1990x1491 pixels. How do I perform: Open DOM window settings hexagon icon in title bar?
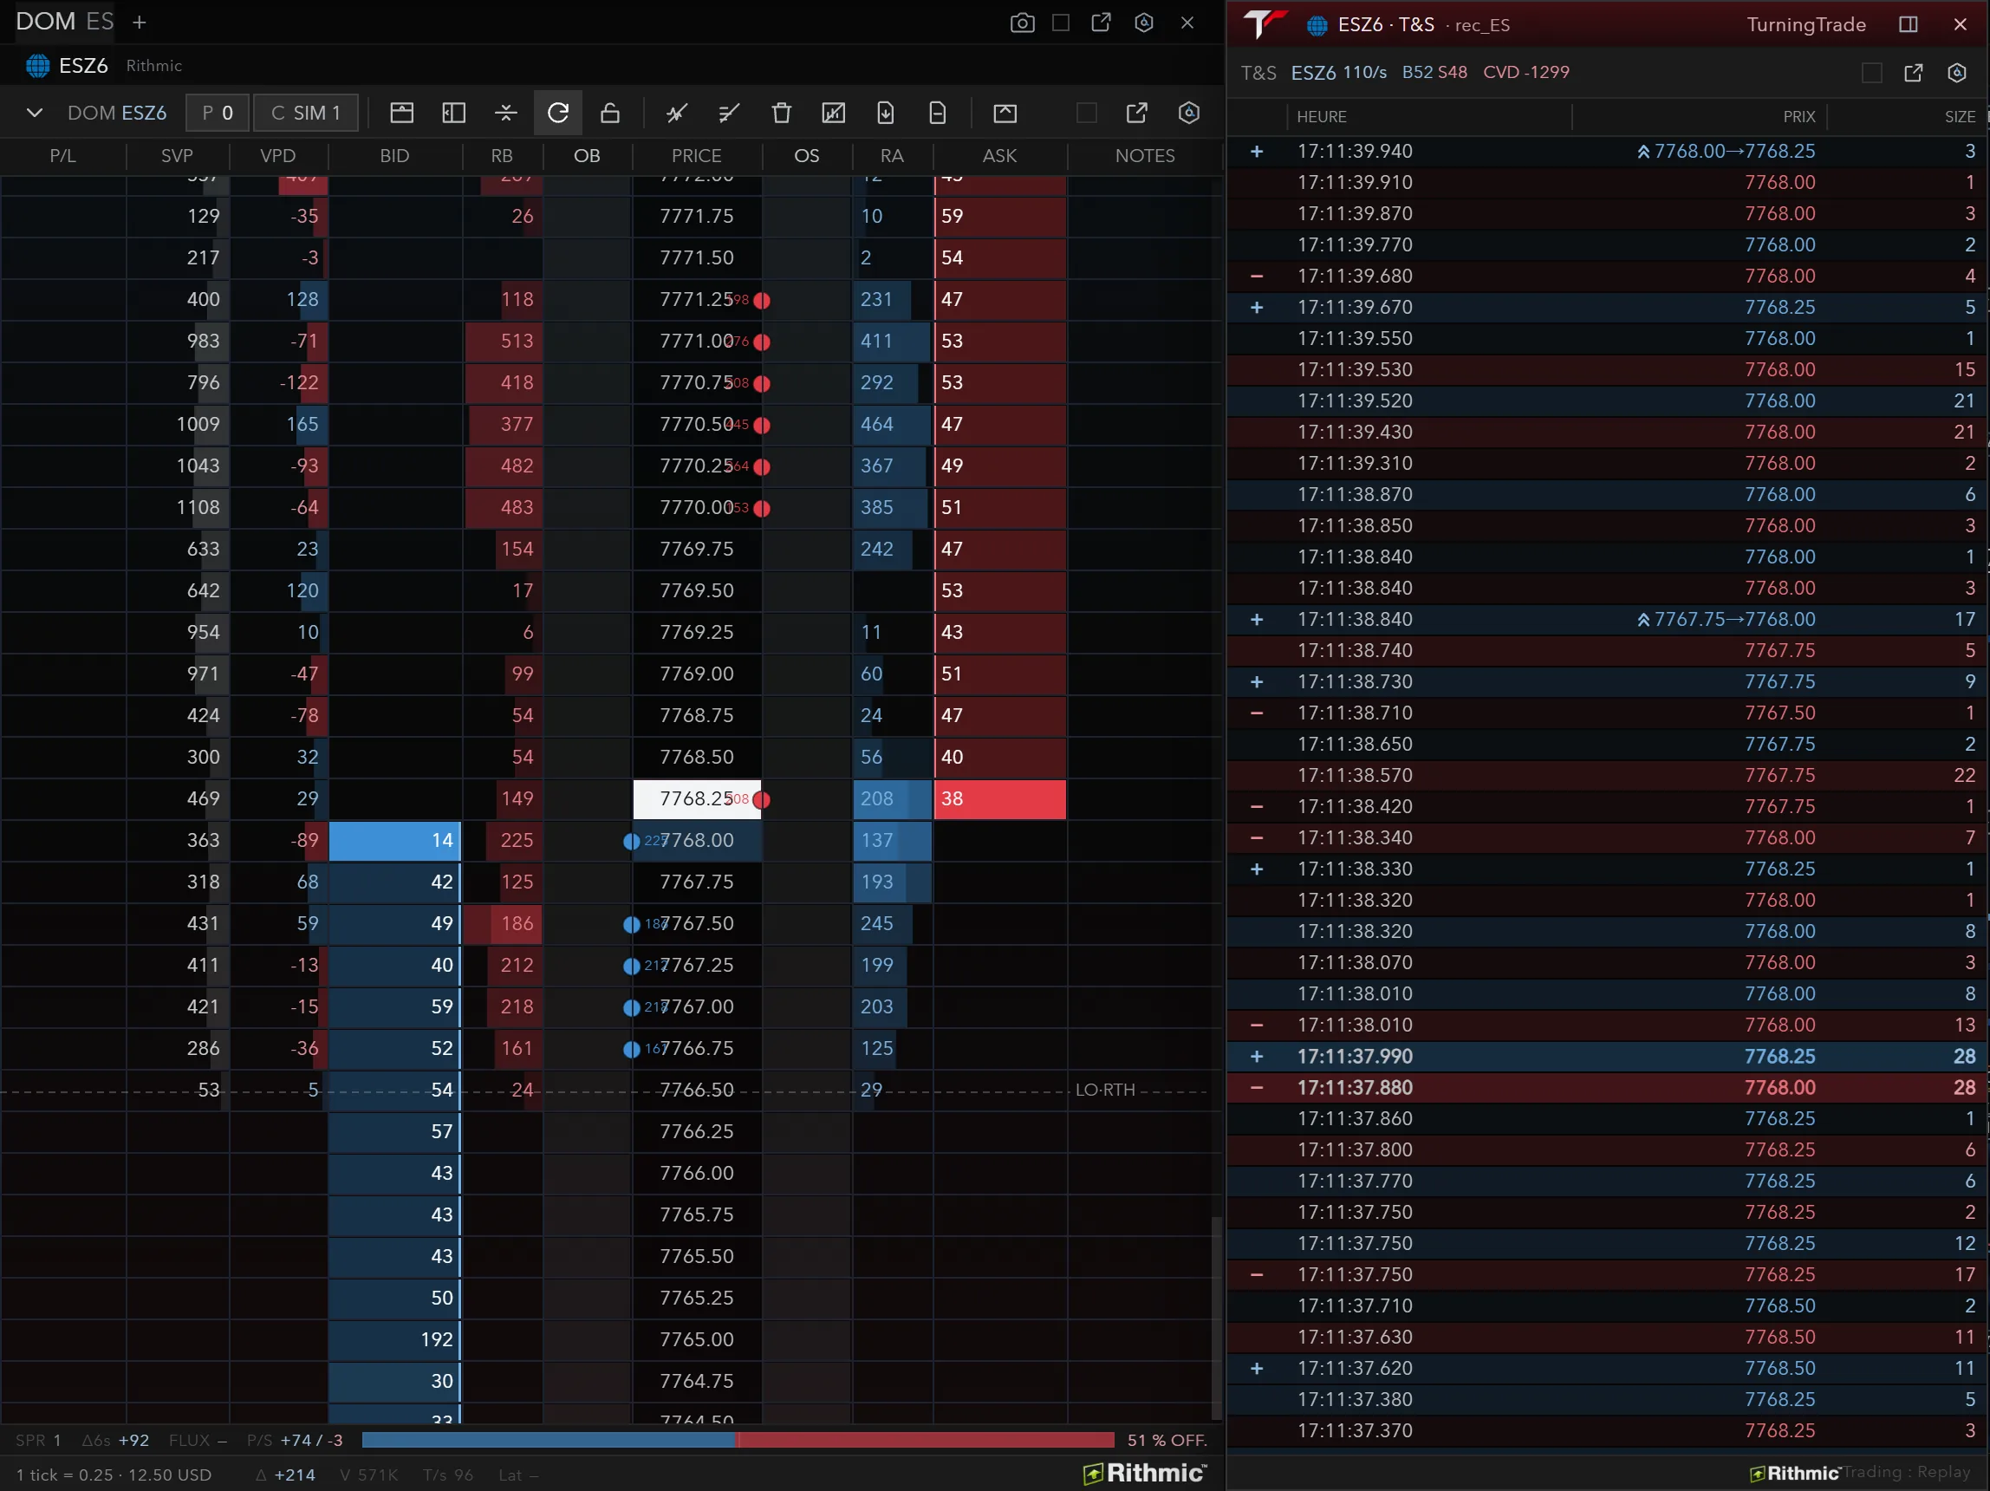pyautogui.click(x=1143, y=23)
